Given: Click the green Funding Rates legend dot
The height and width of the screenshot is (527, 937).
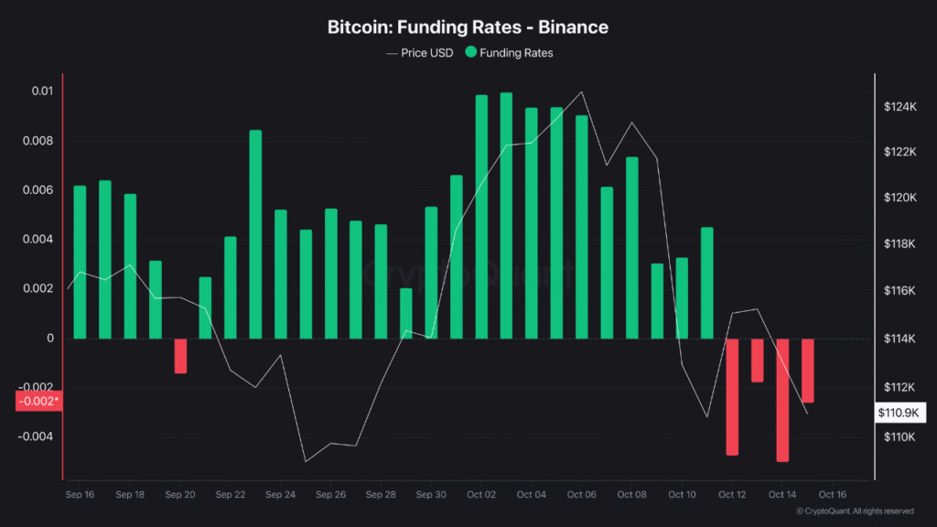Looking at the screenshot, I should click(x=471, y=53).
